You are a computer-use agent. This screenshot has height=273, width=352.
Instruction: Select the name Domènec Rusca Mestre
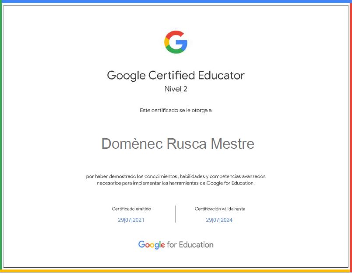point(177,143)
